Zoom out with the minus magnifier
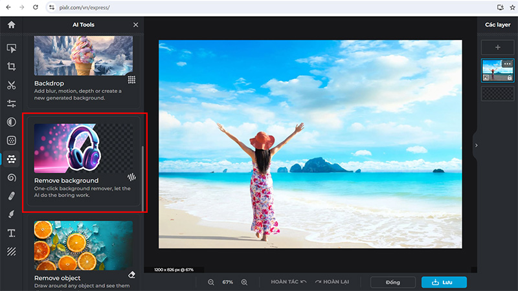This screenshot has height=291, width=518. (x=211, y=282)
